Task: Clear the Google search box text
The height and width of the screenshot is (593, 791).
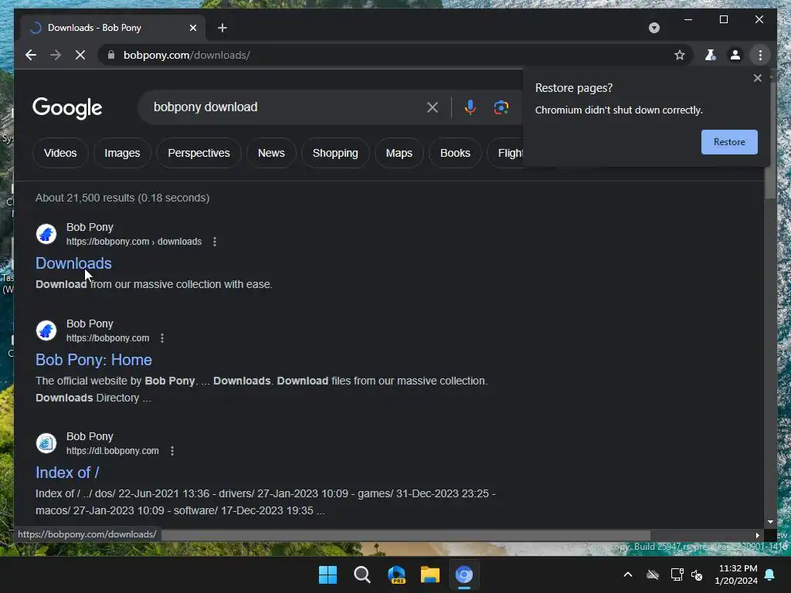Action: [x=433, y=107]
